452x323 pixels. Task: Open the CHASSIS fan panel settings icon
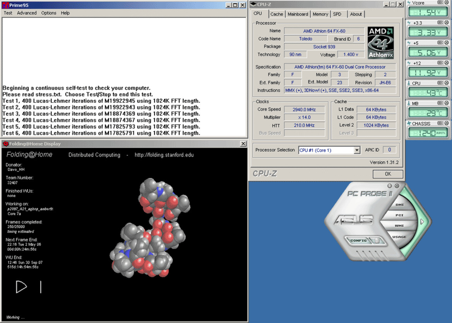click(x=440, y=123)
